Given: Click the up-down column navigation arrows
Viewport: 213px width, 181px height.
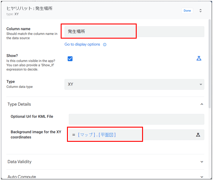Looking at the screenshot, I should 200,11.
